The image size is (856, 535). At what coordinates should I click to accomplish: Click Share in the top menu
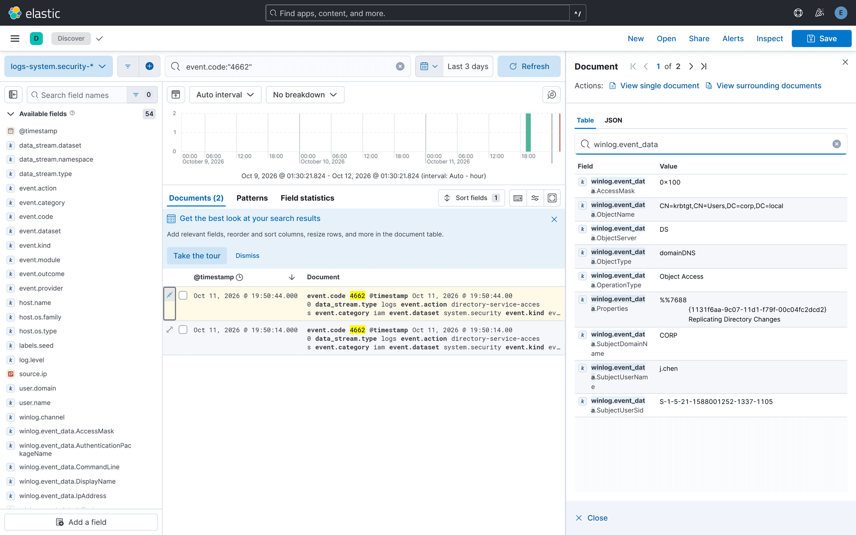(x=699, y=38)
